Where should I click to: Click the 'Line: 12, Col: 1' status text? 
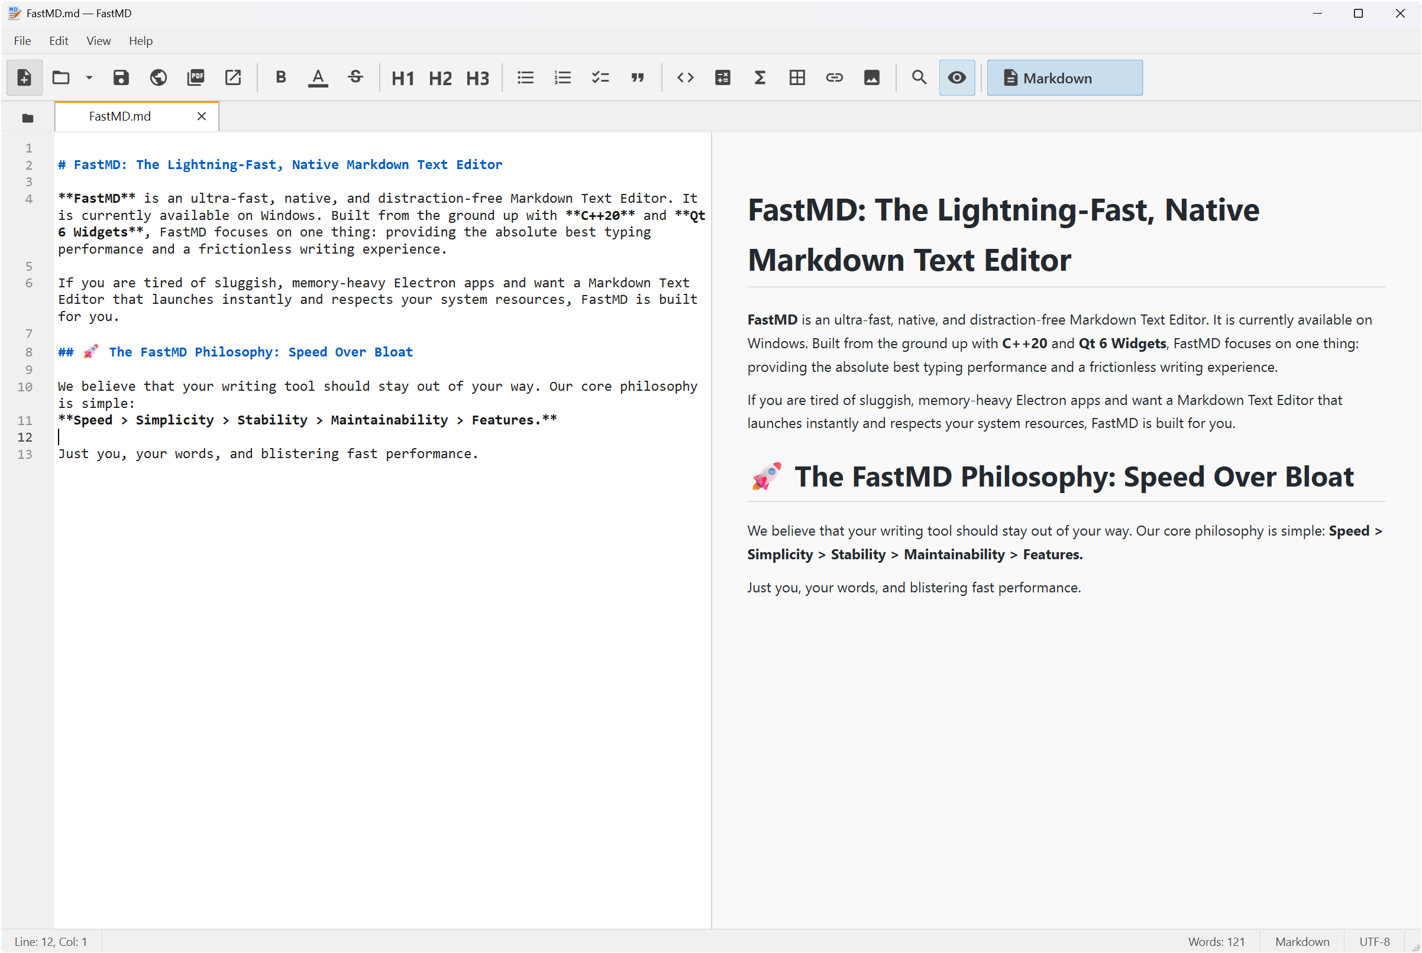[51, 941]
